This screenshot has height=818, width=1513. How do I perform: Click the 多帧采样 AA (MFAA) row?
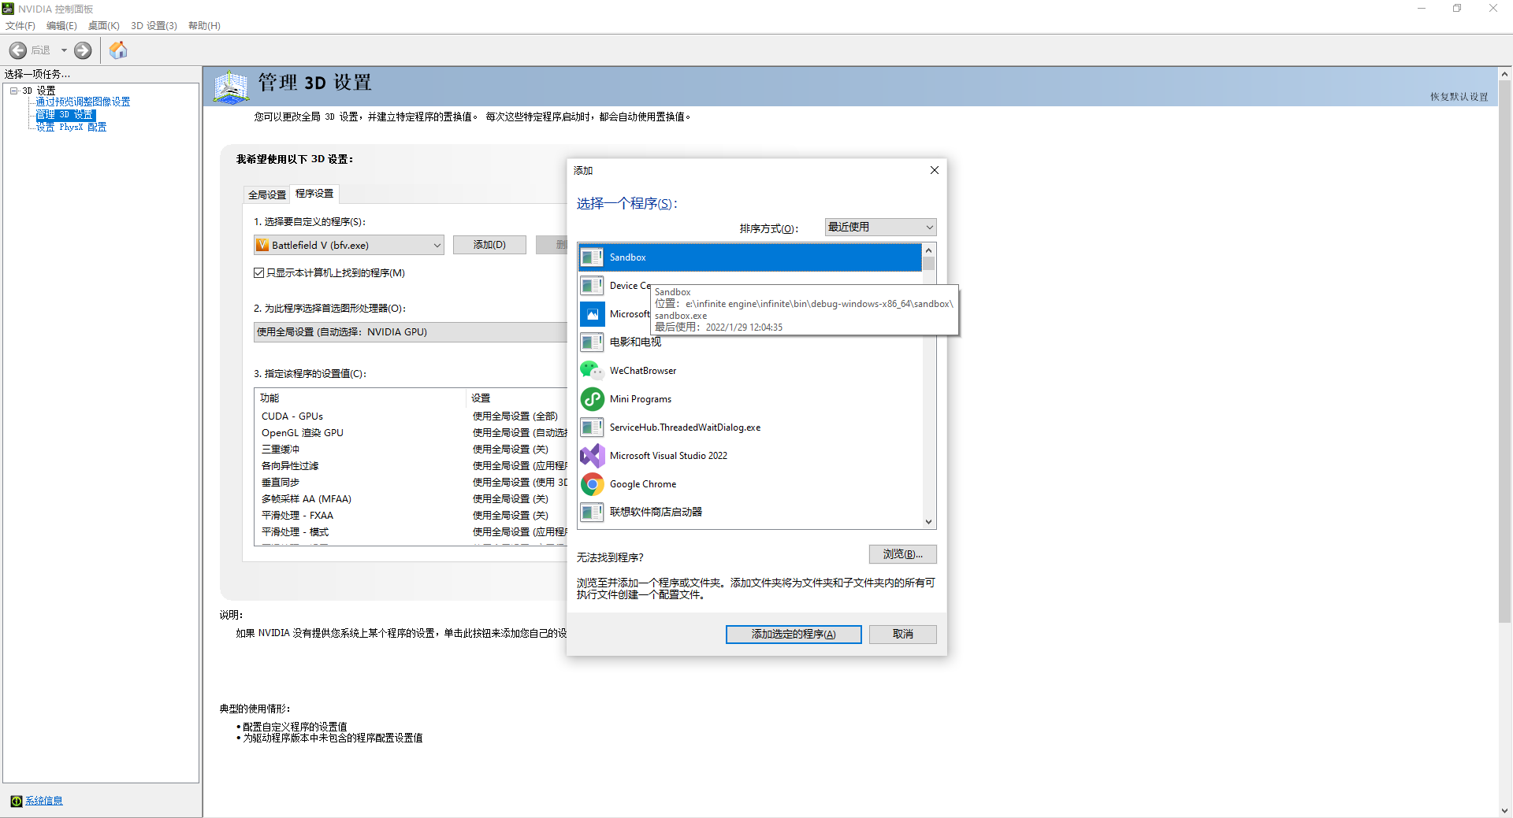point(412,499)
